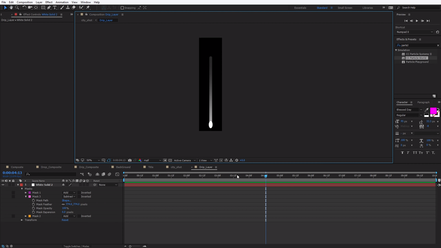Open the Half resolution dropdown
Screen dimensions: 441x248
coord(153,160)
